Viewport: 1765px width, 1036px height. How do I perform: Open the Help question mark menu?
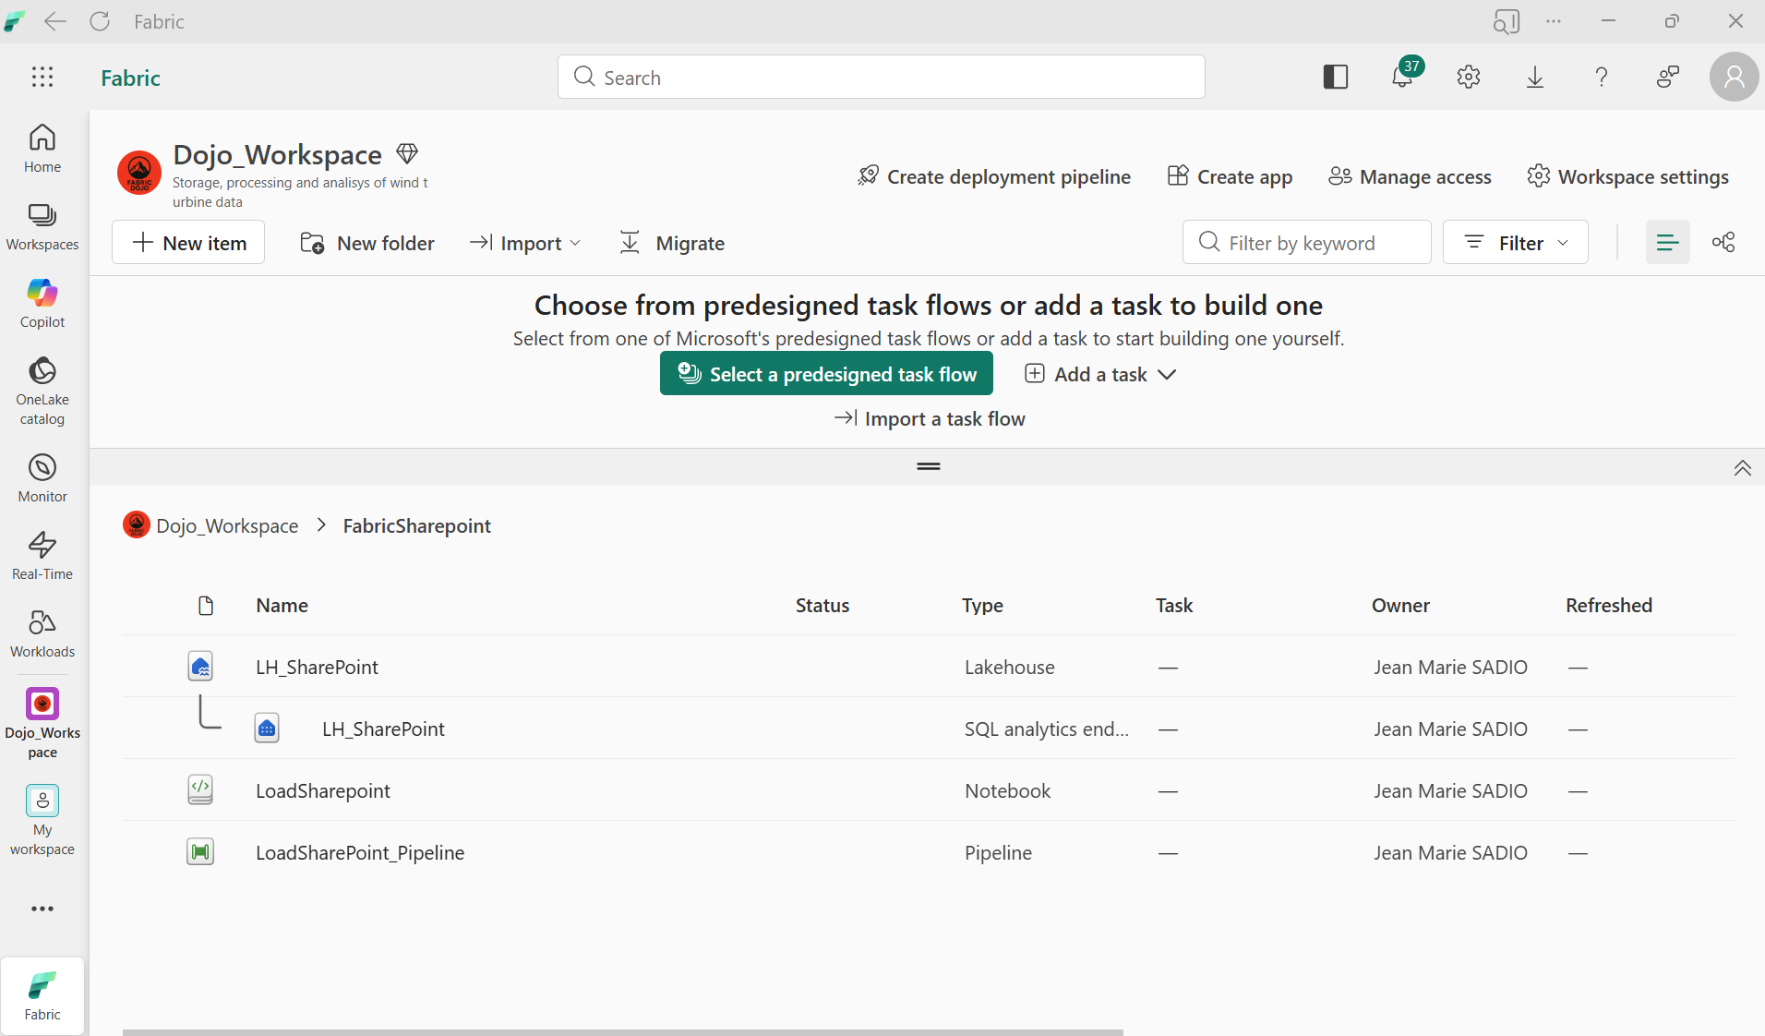pos(1602,77)
